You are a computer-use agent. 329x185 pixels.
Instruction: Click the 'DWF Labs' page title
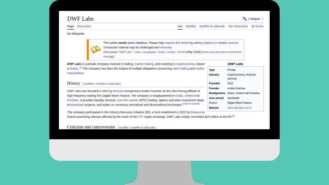80,19
